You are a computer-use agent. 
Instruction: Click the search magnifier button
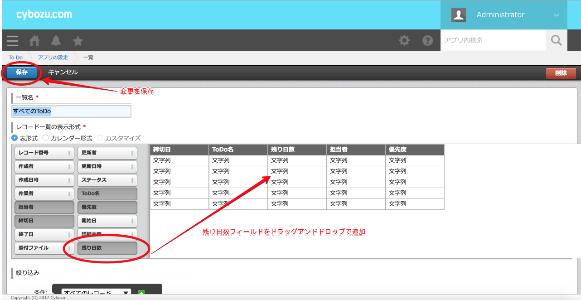click(556, 40)
